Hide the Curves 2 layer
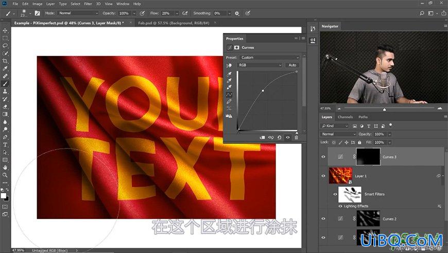Image resolution: width=448 pixels, height=253 pixels. pyautogui.click(x=323, y=219)
